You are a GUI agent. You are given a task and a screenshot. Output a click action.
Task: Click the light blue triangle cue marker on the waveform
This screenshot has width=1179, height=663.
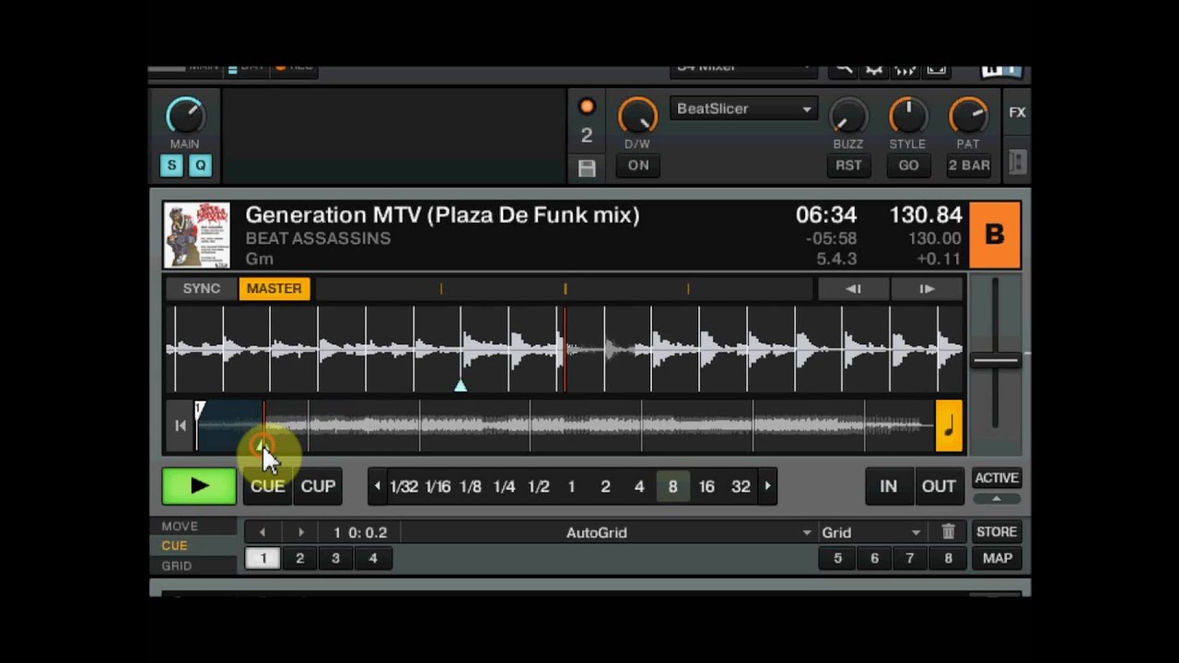point(461,386)
